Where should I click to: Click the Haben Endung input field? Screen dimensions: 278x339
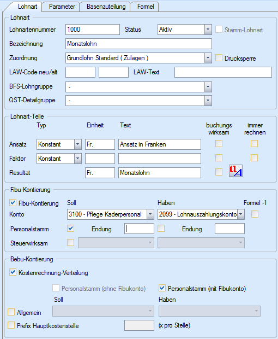tap(229, 229)
